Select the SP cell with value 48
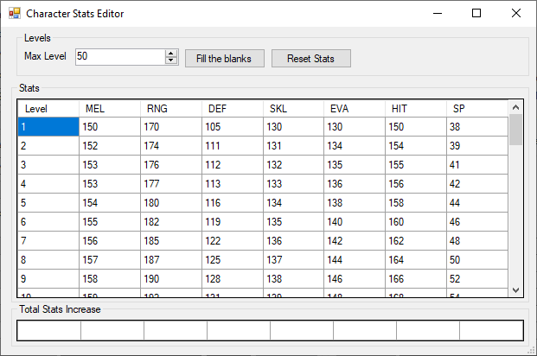Image resolution: width=537 pixels, height=356 pixels. [477, 241]
